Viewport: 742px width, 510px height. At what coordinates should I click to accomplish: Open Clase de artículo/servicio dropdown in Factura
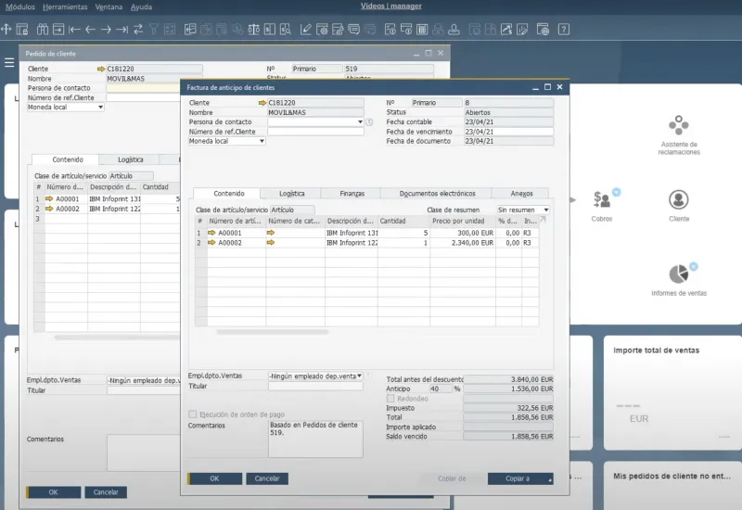click(292, 210)
